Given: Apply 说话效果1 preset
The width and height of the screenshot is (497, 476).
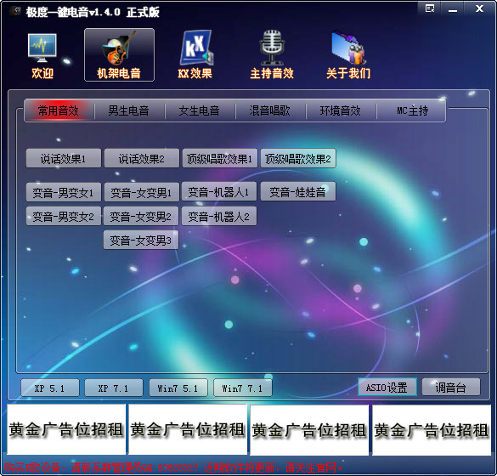Looking at the screenshot, I should [x=64, y=159].
